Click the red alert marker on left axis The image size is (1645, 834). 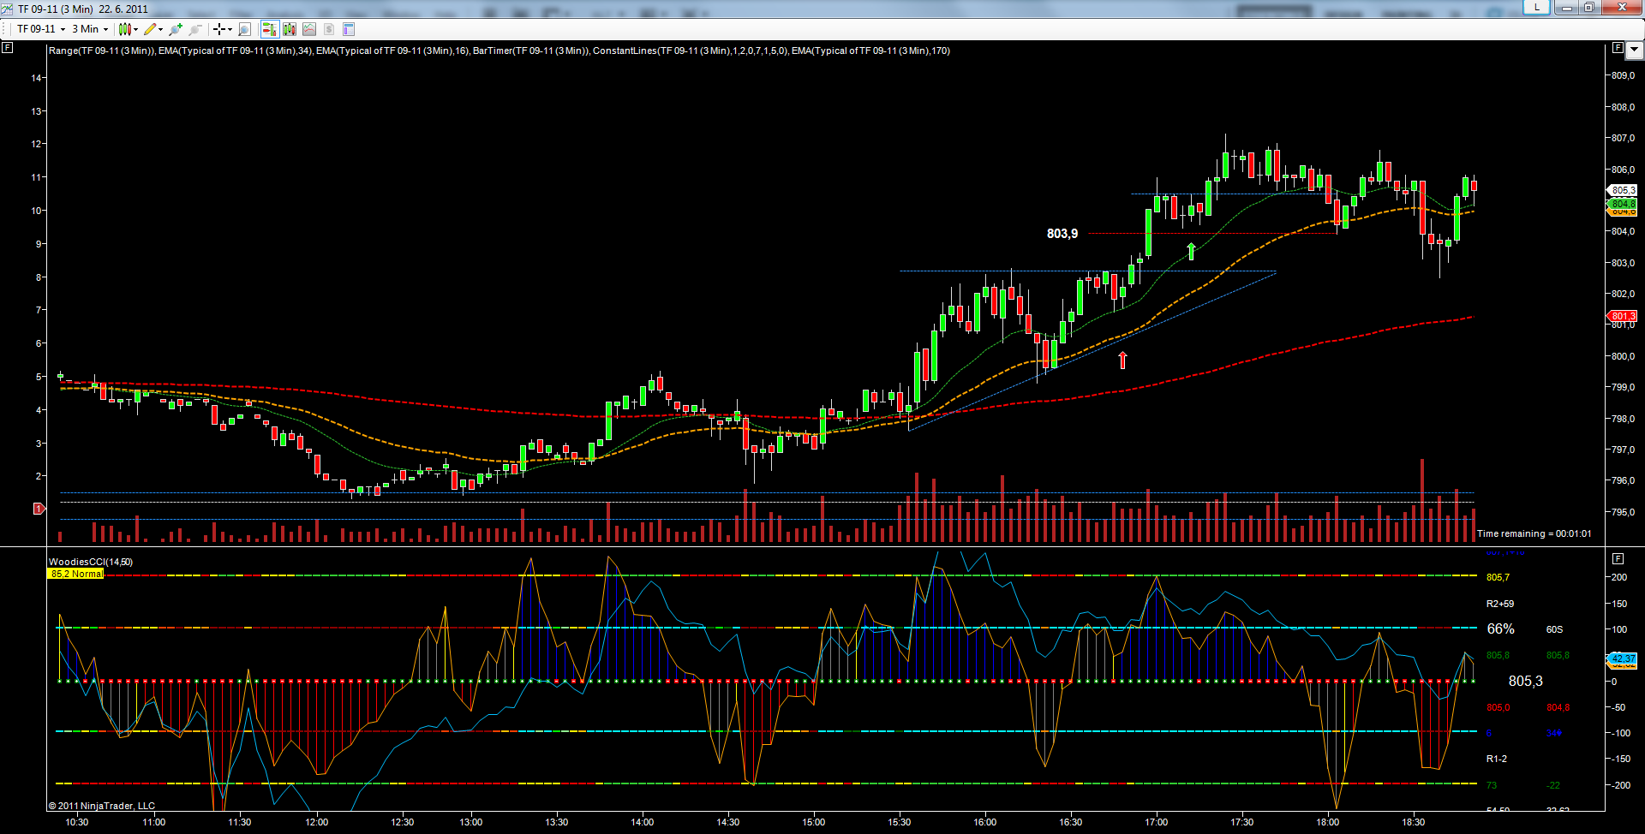tap(39, 509)
